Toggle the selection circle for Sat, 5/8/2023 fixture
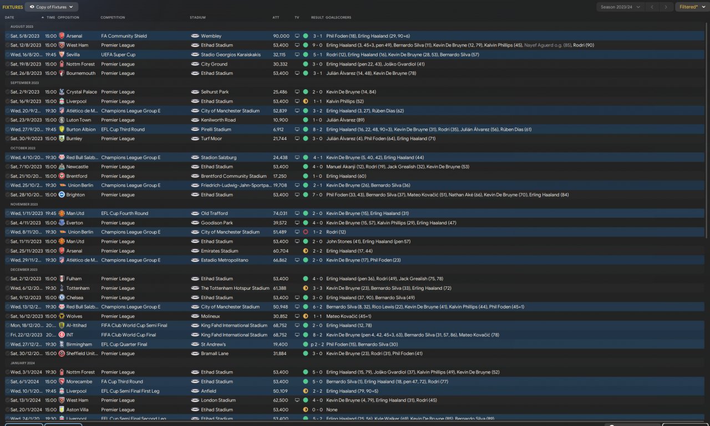 pyautogui.click(x=7, y=36)
